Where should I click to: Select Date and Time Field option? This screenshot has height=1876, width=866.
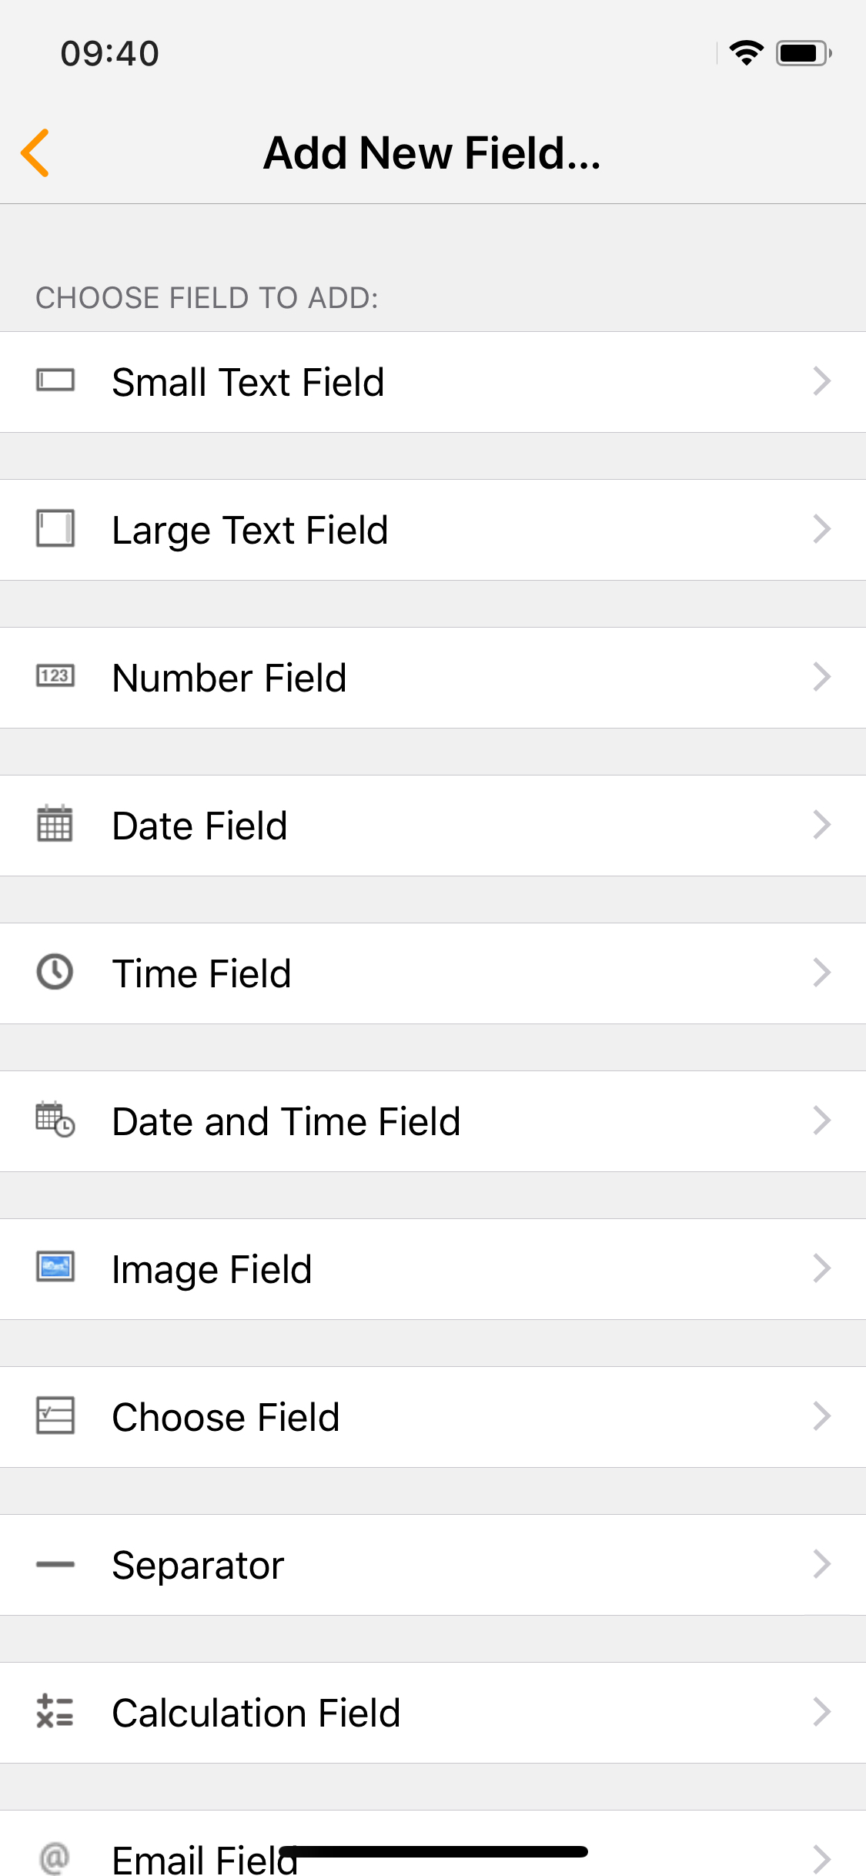tap(286, 1122)
